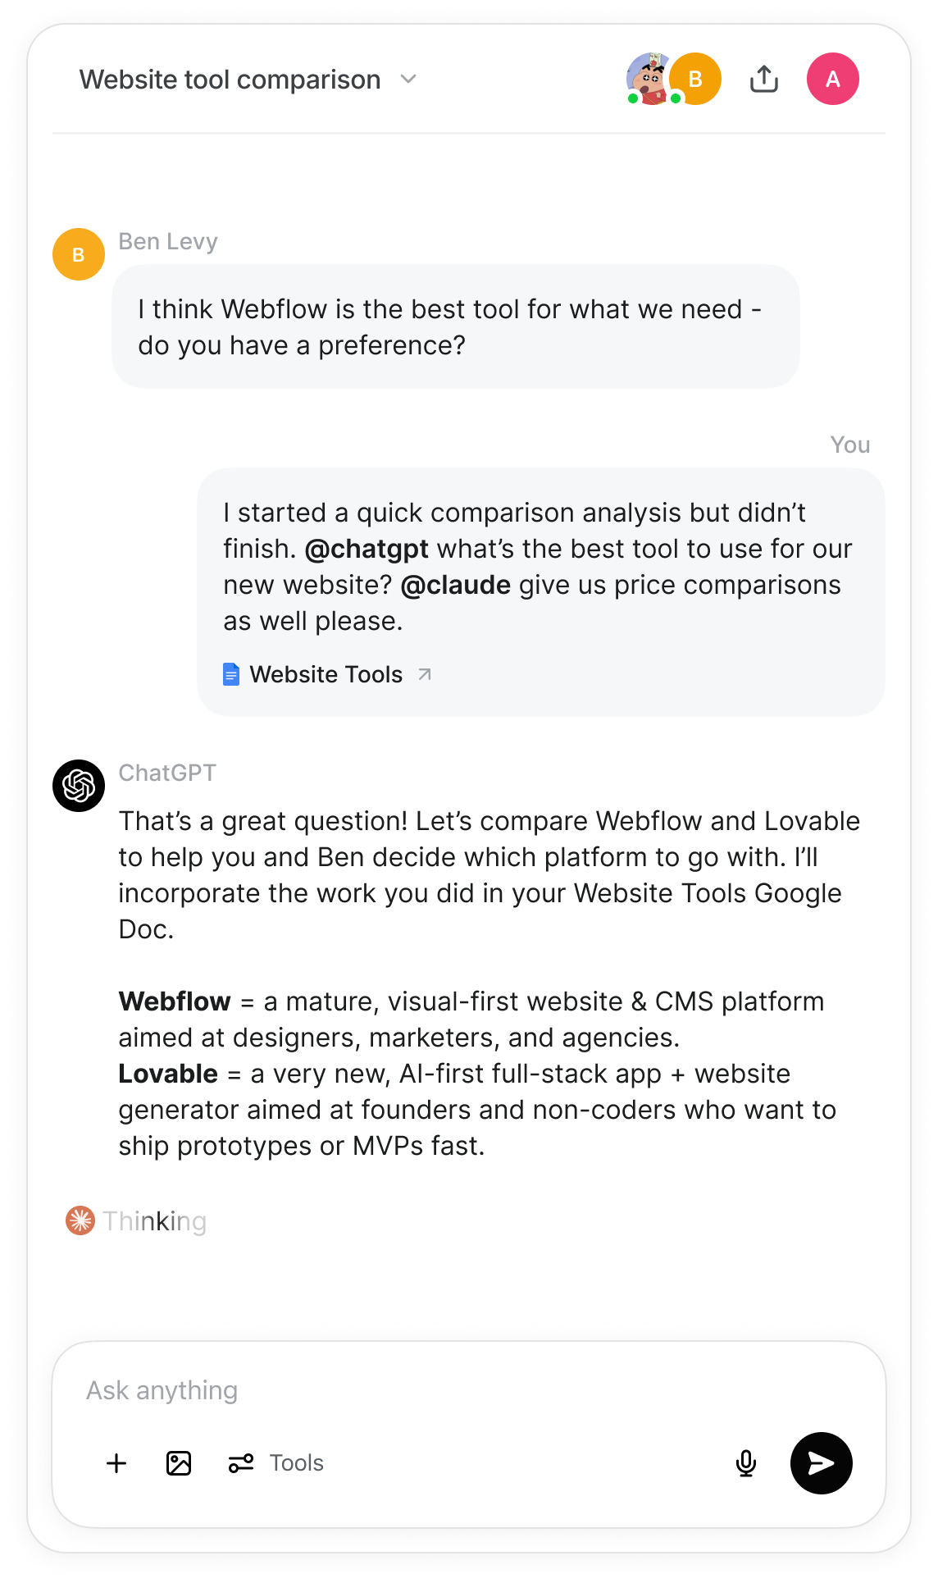The width and height of the screenshot is (938, 1583).
Task: Click the orange 'B' participant avatar in header
Action: pos(696,80)
